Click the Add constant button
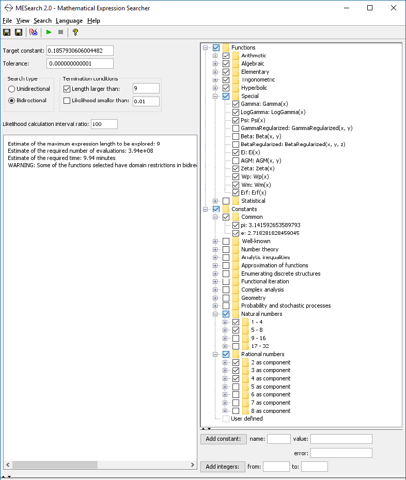406x480 pixels. 223,439
